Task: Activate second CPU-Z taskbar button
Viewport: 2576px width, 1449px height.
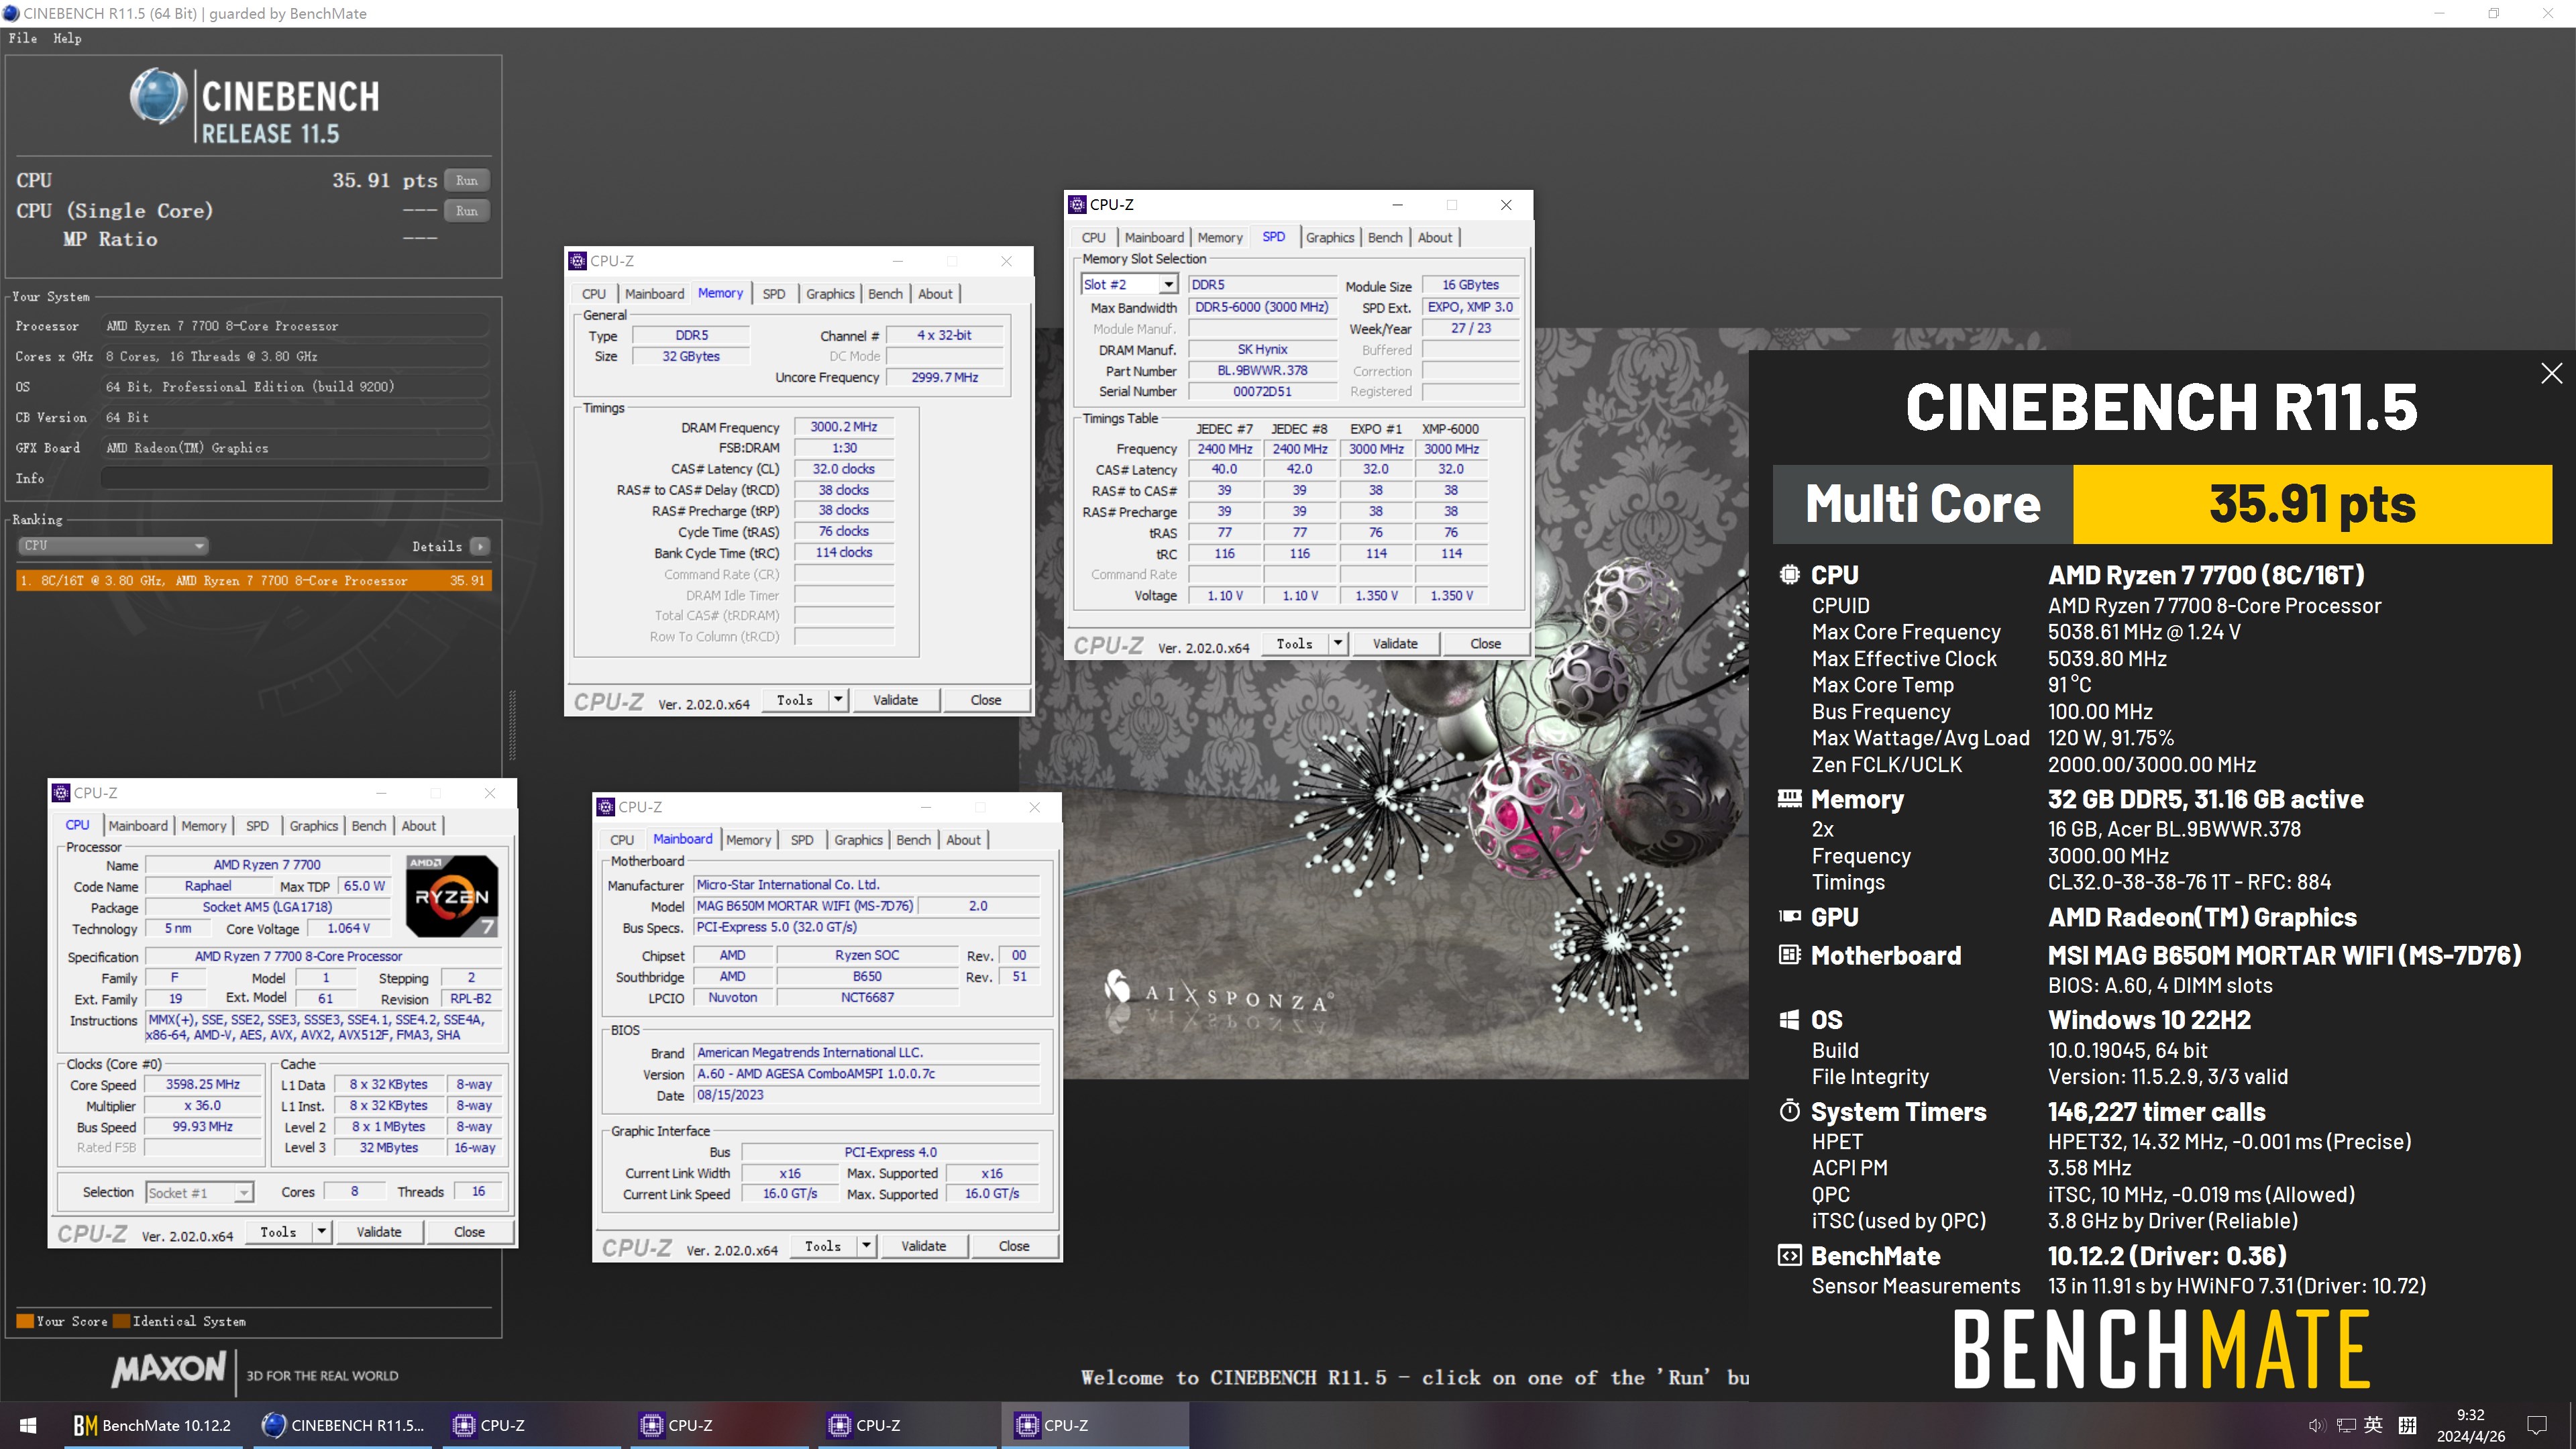Action: pyautogui.click(x=718, y=1425)
